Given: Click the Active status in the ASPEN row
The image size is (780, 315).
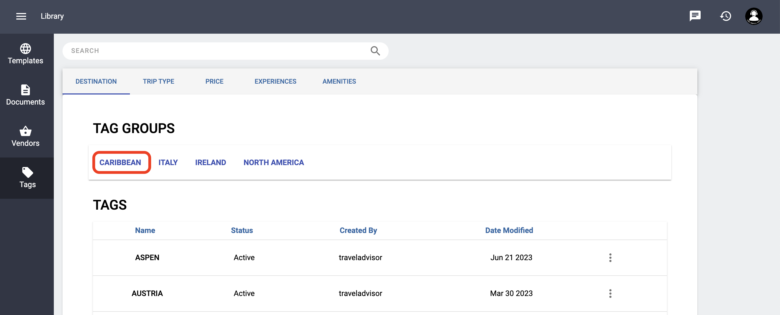Looking at the screenshot, I should point(244,257).
